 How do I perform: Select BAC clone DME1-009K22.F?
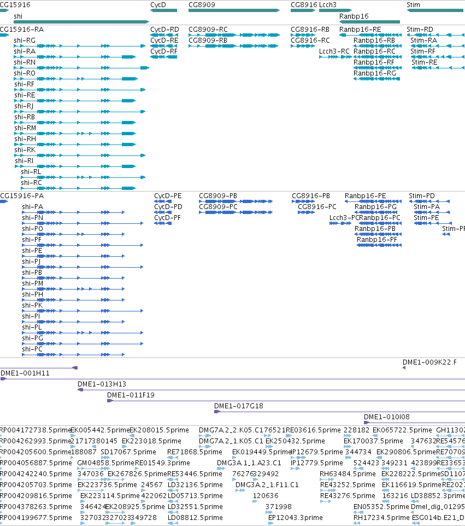pos(404,368)
